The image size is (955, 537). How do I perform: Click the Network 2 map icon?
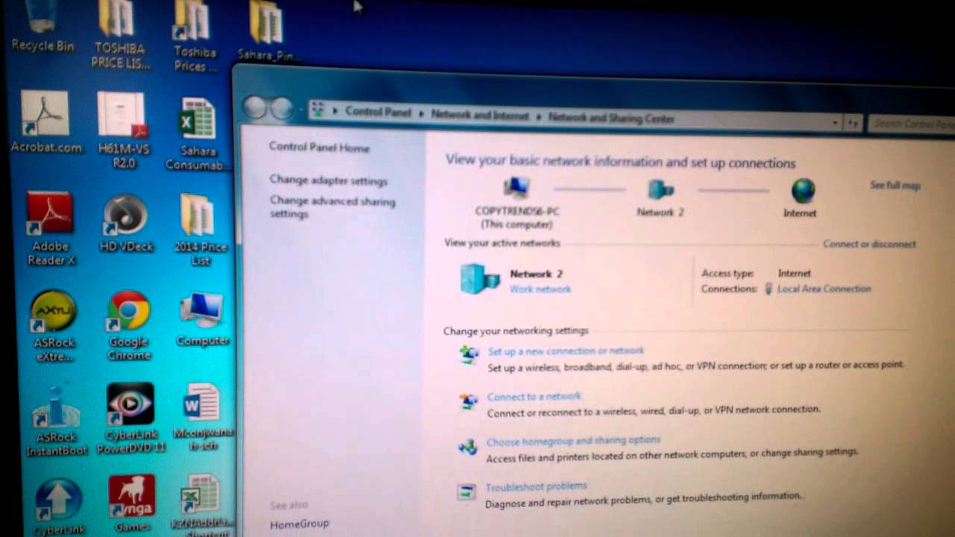pyautogui.click(x=660, y=189)
